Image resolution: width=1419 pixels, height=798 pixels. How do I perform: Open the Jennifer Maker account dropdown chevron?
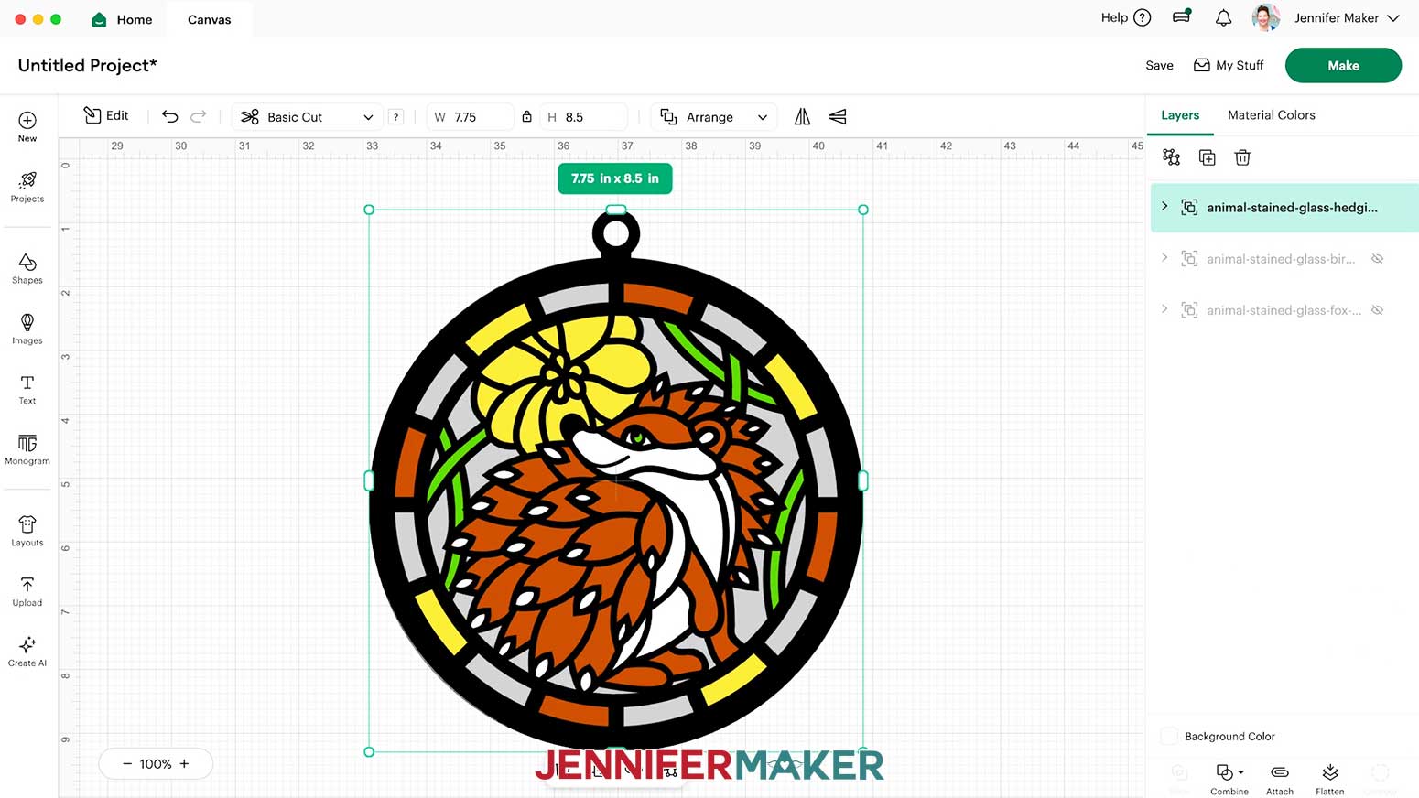click(1393, 17)
